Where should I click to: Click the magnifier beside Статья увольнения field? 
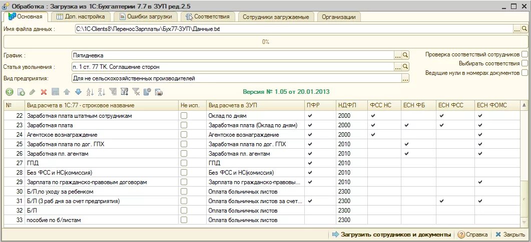click(405, 67)
